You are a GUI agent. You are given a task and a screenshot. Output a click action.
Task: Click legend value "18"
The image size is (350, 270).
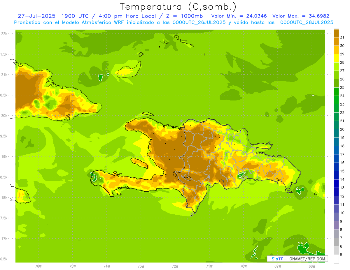coord(342,146)
